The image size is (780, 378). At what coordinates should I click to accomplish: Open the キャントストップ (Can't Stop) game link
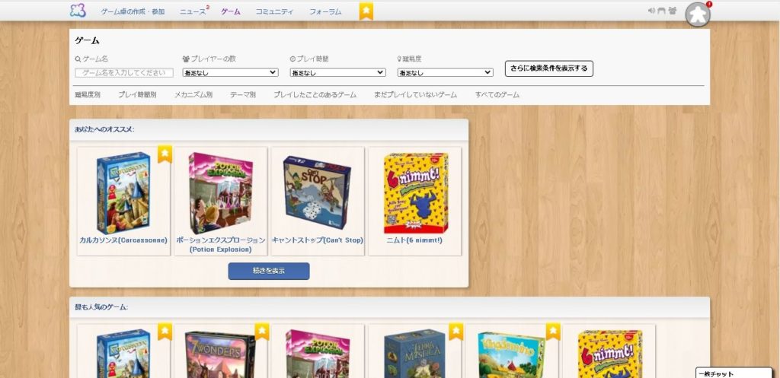(317, 240)
